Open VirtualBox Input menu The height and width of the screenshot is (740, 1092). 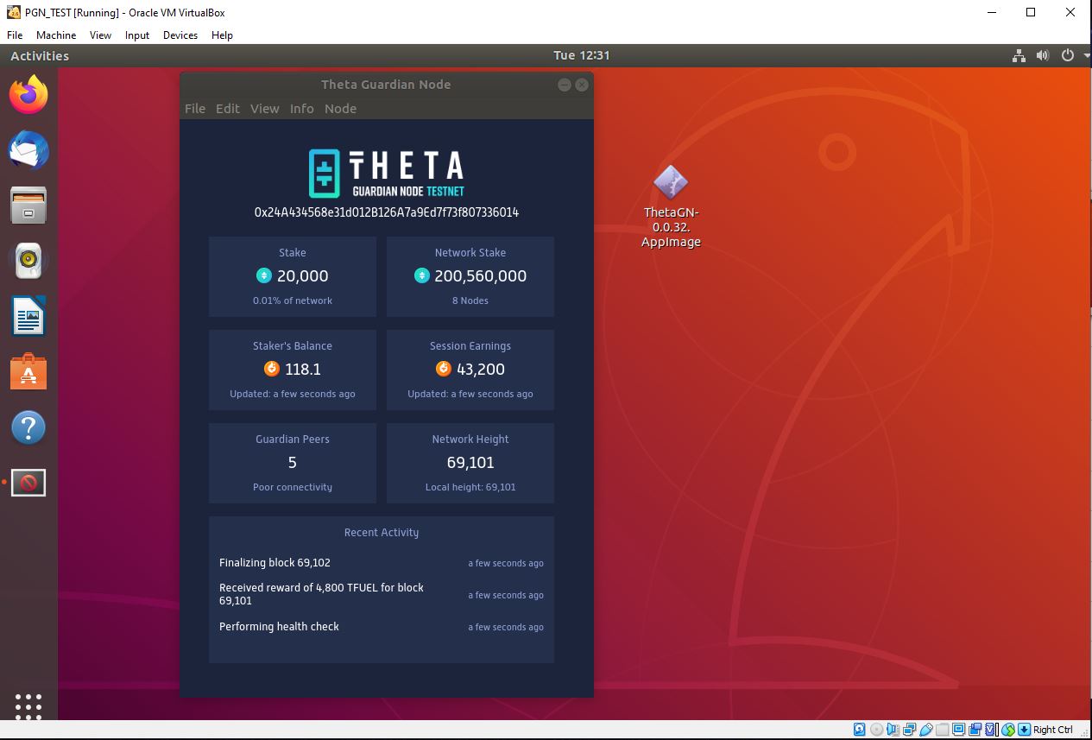pos(137,35)
